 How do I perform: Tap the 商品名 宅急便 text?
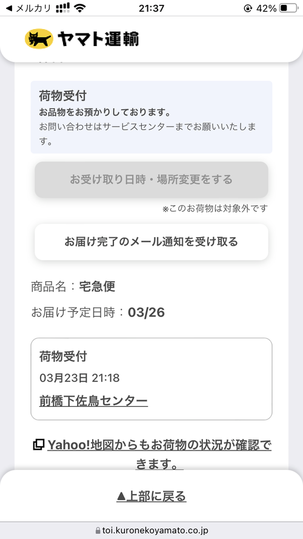point(73,286)
